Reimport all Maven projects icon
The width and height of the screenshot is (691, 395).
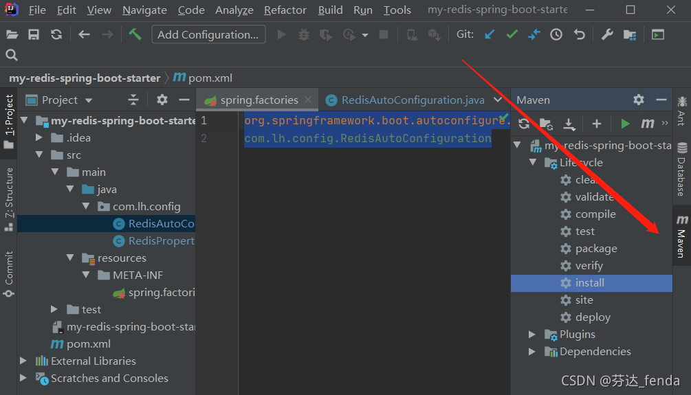tap(524, 124)
